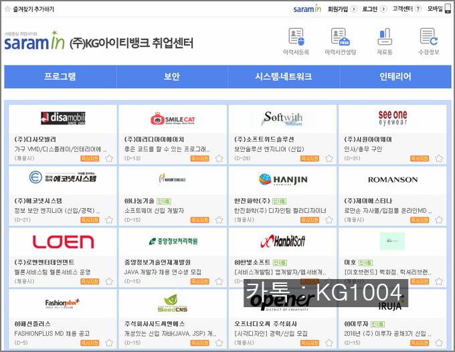455x352 pixels.
Task: Click the 즐겨찾기 추가하기 star icon
Action: coord(8,9)
